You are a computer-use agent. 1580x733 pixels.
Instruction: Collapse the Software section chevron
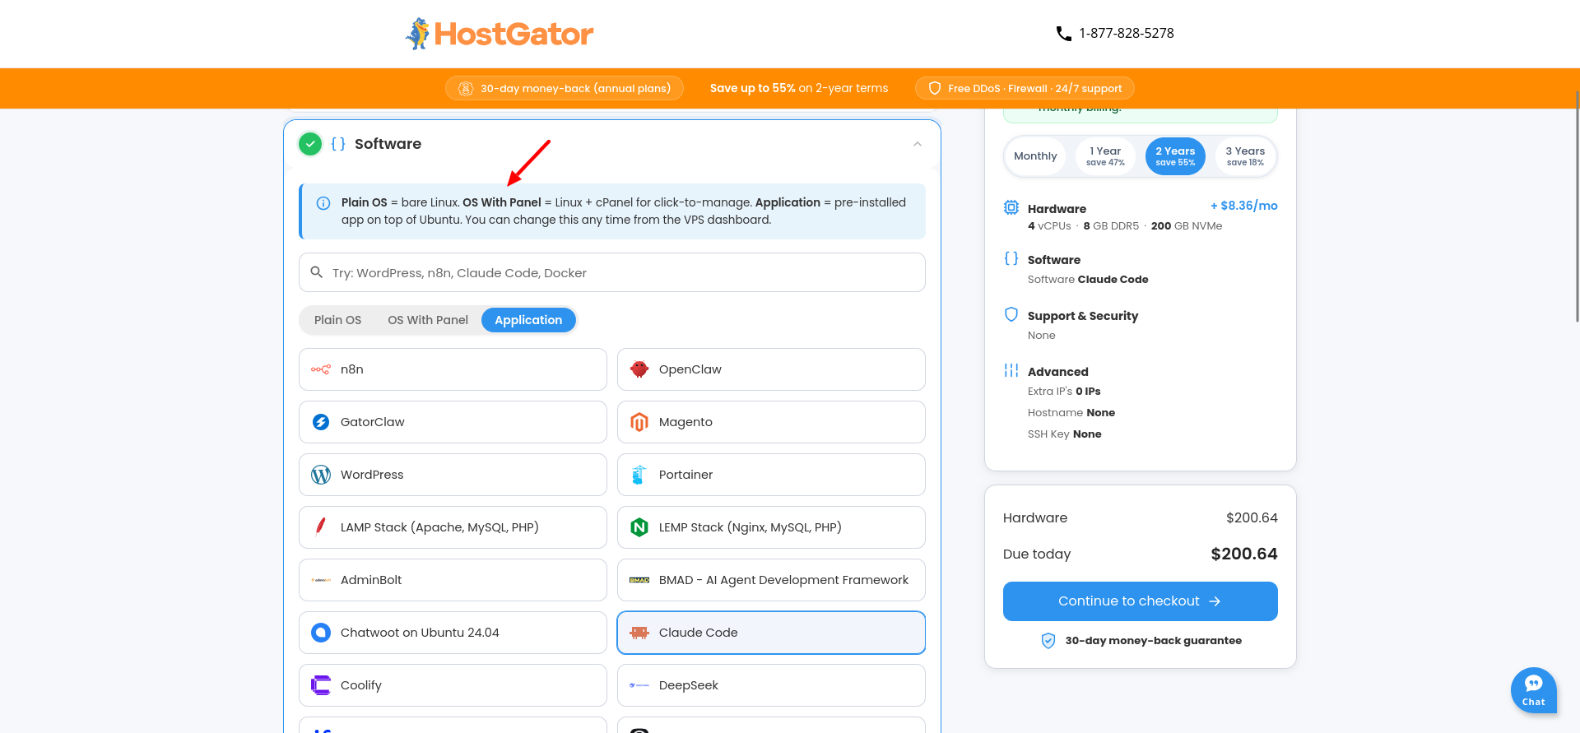(x=918, y=144)
